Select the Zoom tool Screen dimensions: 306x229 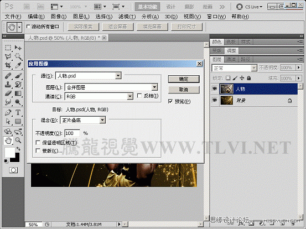pos(18,140)
